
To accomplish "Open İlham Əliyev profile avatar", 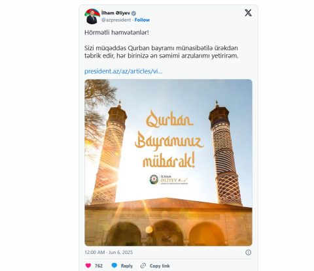I will (92, 16).
